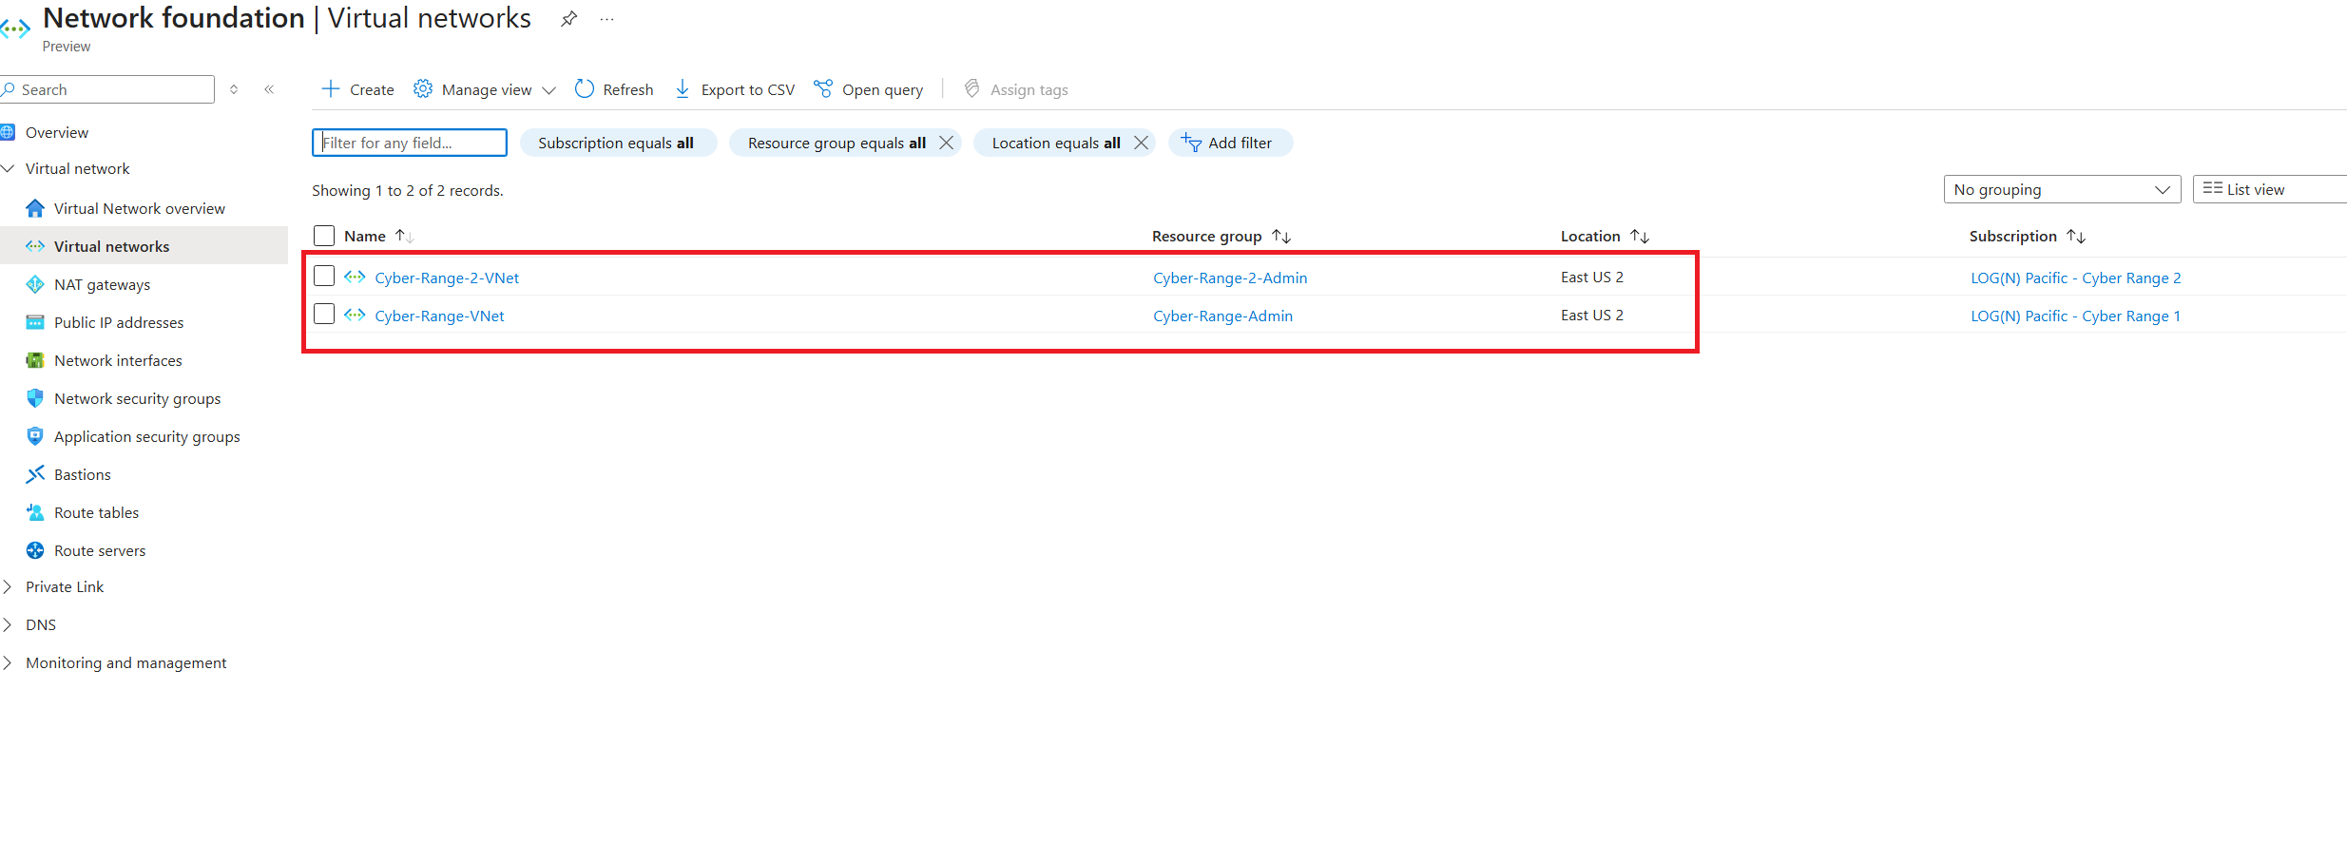Sort by Location column arrows
Screen dimensions: 2347x862
[x=1640, y=236]
